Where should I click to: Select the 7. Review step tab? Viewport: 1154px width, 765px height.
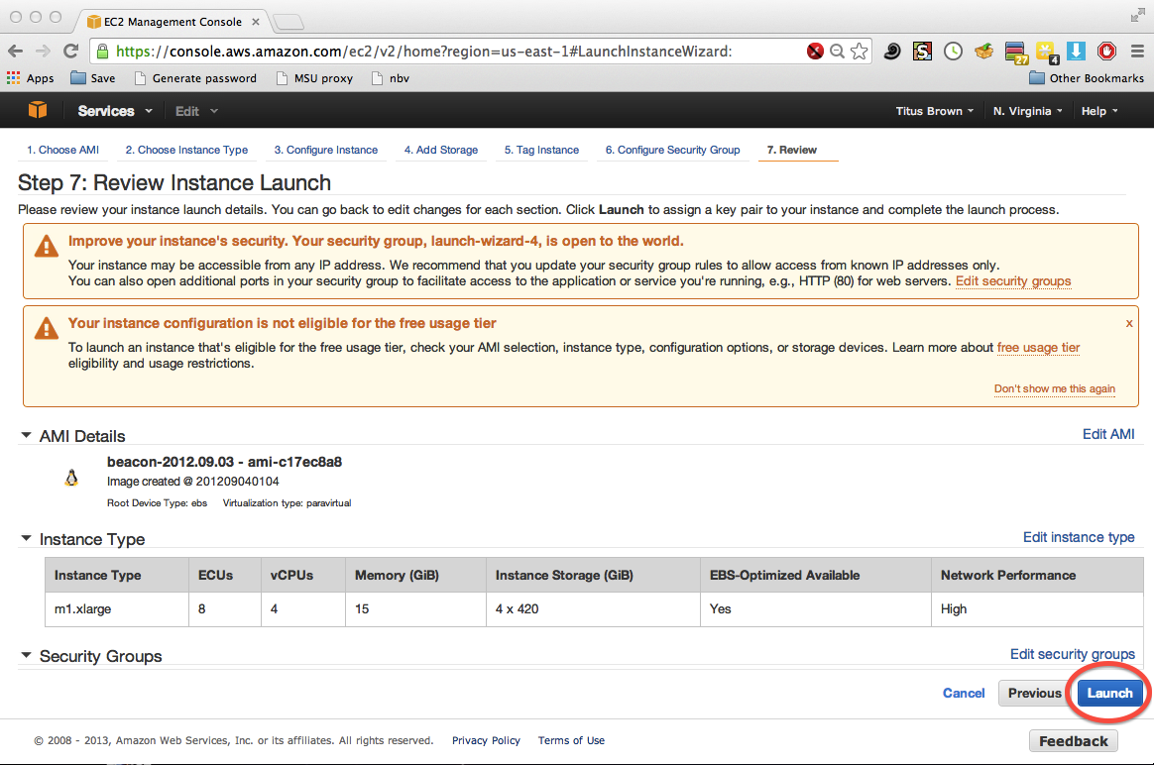click(792, 150)
